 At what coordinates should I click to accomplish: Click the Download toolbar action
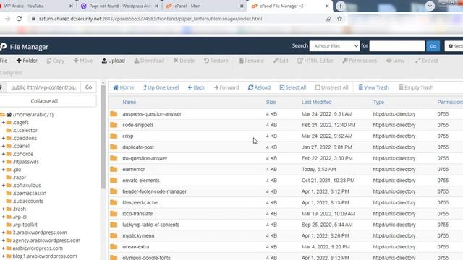click(x=149, y=61)
